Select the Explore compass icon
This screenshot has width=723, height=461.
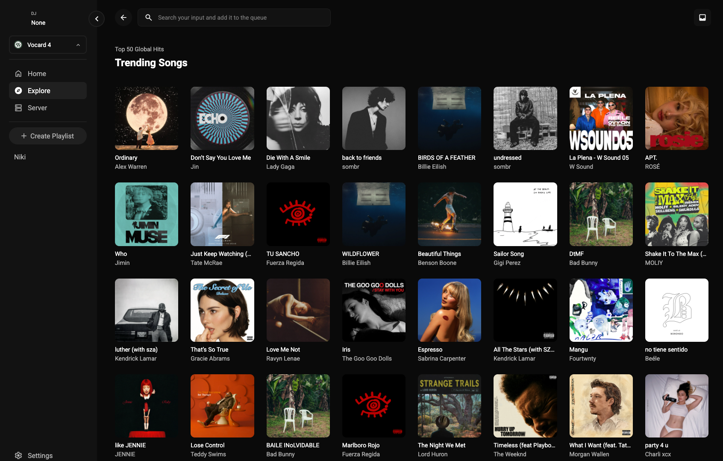[x=18, y=91]
